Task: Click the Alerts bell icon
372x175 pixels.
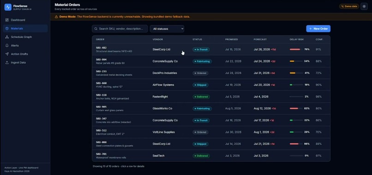Action: tap(7, 45)
